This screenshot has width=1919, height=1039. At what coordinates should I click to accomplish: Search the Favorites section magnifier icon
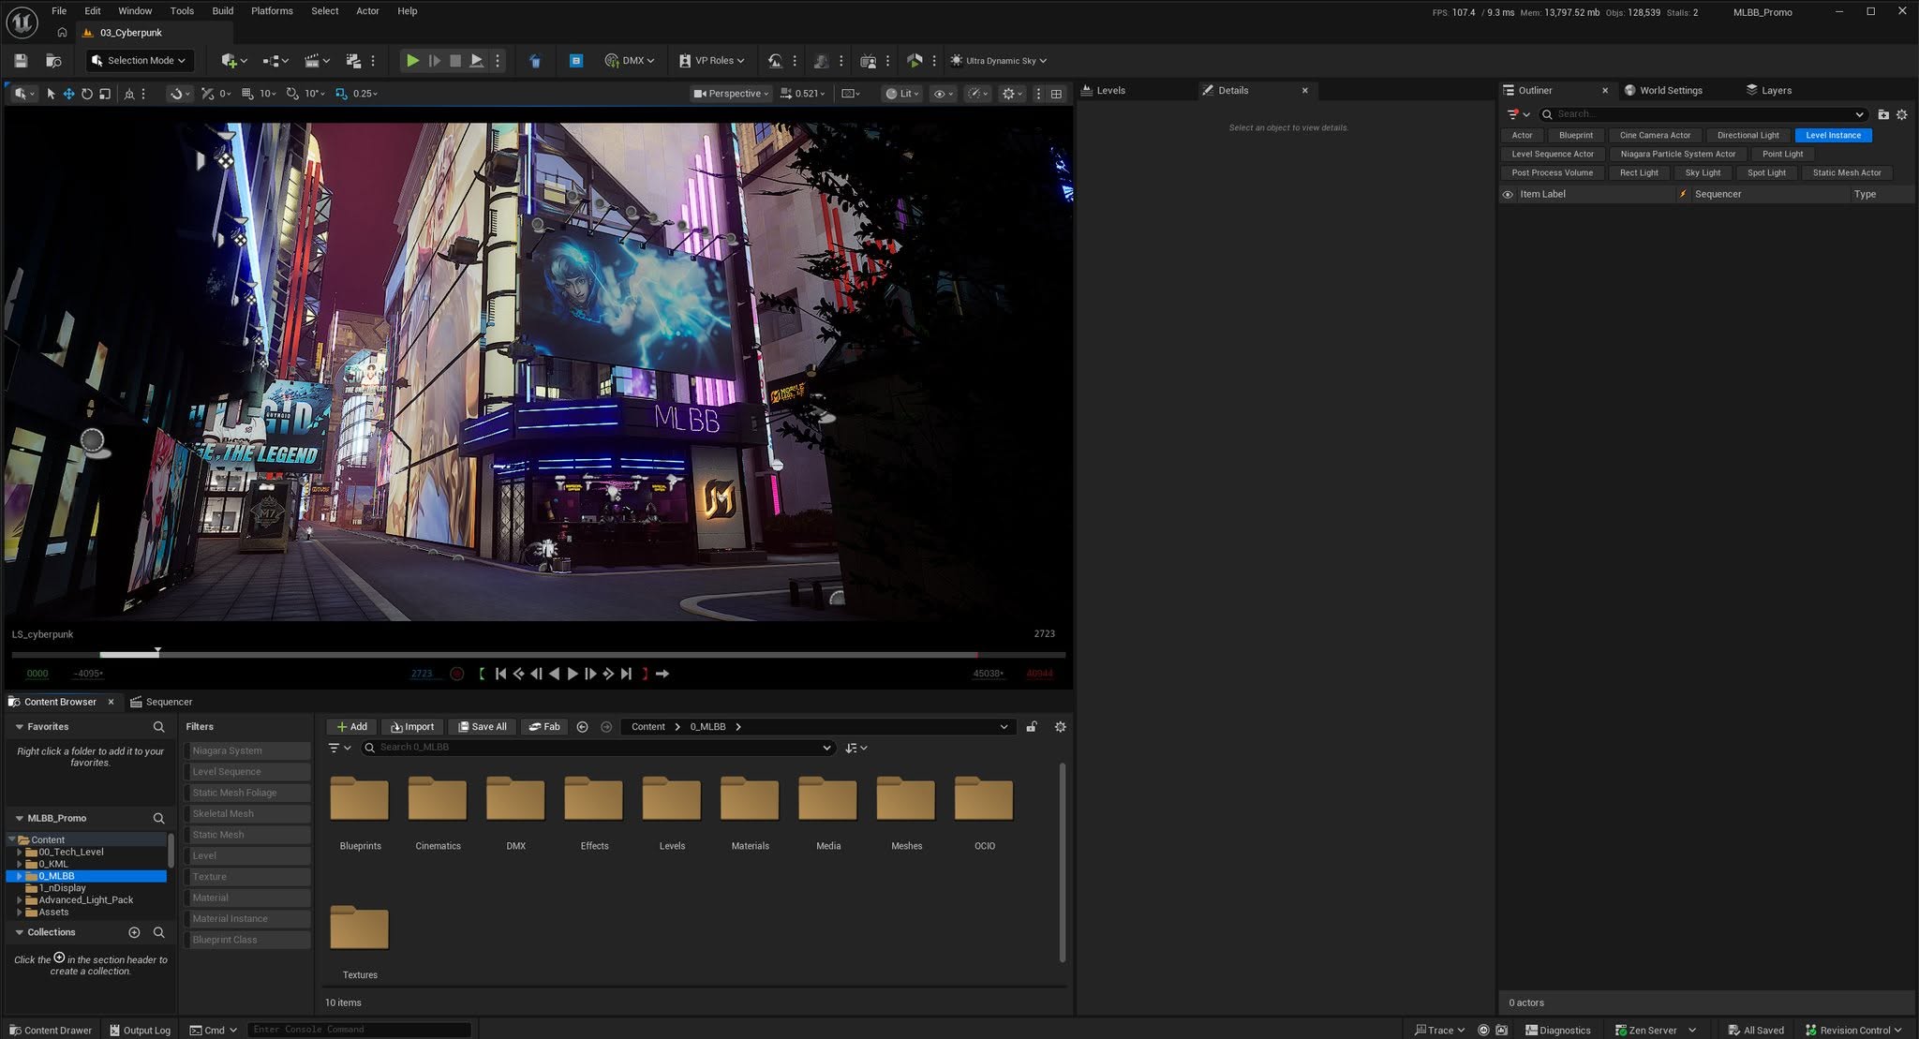tap(158, 727)
